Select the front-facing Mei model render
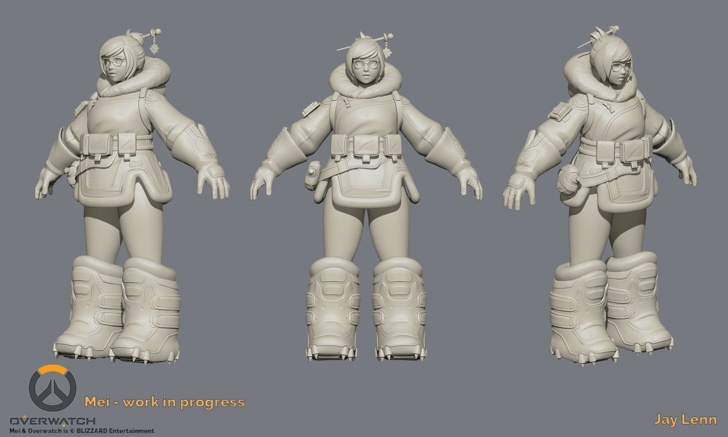The width and height of the screenshot is (728, 437). click(x=366, y=198)
